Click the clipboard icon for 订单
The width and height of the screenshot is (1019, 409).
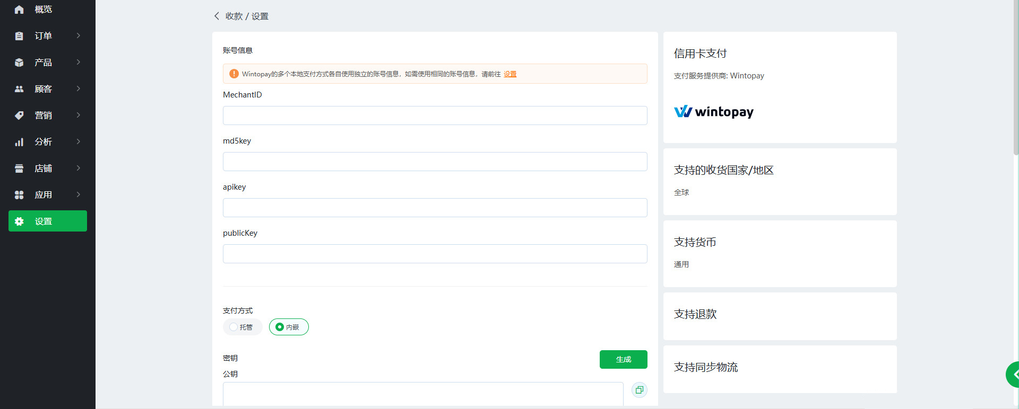pyautogui.click(x=19, y=36)
